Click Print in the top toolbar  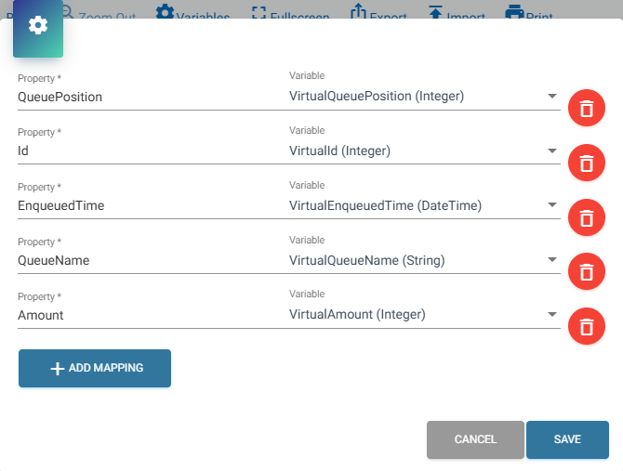(528, 14)
